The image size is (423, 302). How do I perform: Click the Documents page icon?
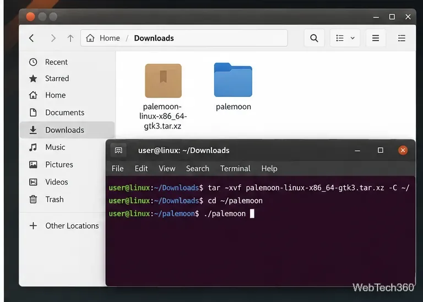click(33, 112)
